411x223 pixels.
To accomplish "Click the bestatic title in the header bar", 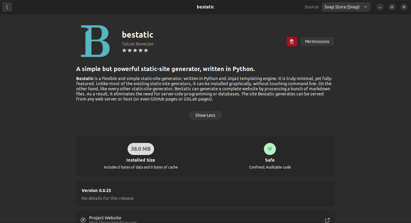I will point(205,7).
